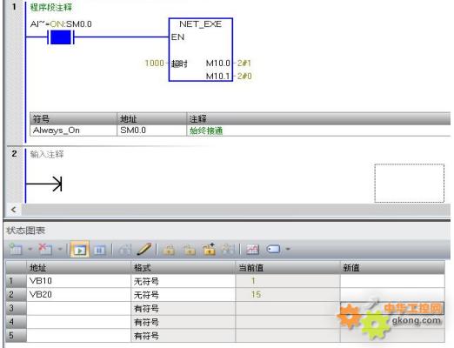454x348 pixels.
Task: Click the force lock icon
Action: (x=170, y=250)
